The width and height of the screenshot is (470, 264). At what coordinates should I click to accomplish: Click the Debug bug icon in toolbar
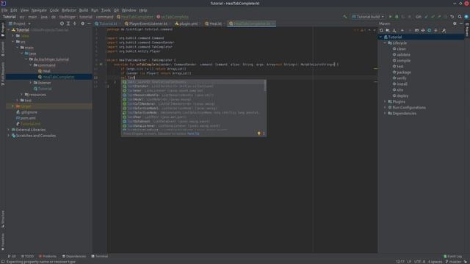click(x=397, y=17)
